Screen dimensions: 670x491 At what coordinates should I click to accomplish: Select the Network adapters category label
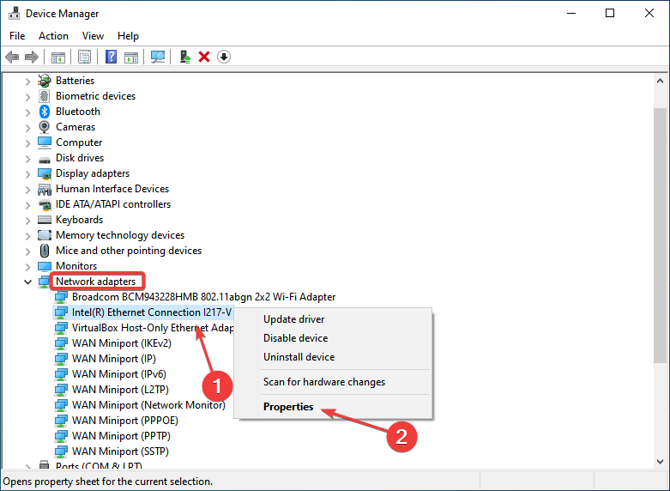click(96, 282)
